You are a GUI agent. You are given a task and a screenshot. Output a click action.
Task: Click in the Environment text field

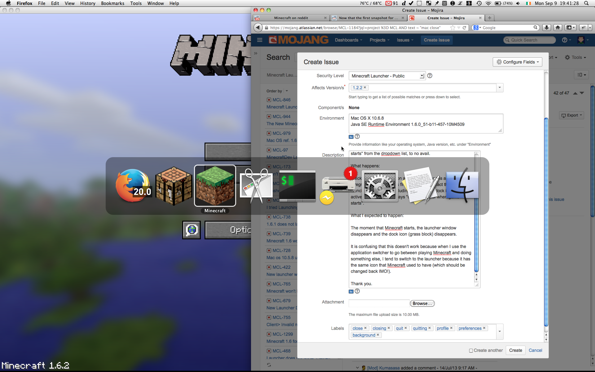point(425,123)
